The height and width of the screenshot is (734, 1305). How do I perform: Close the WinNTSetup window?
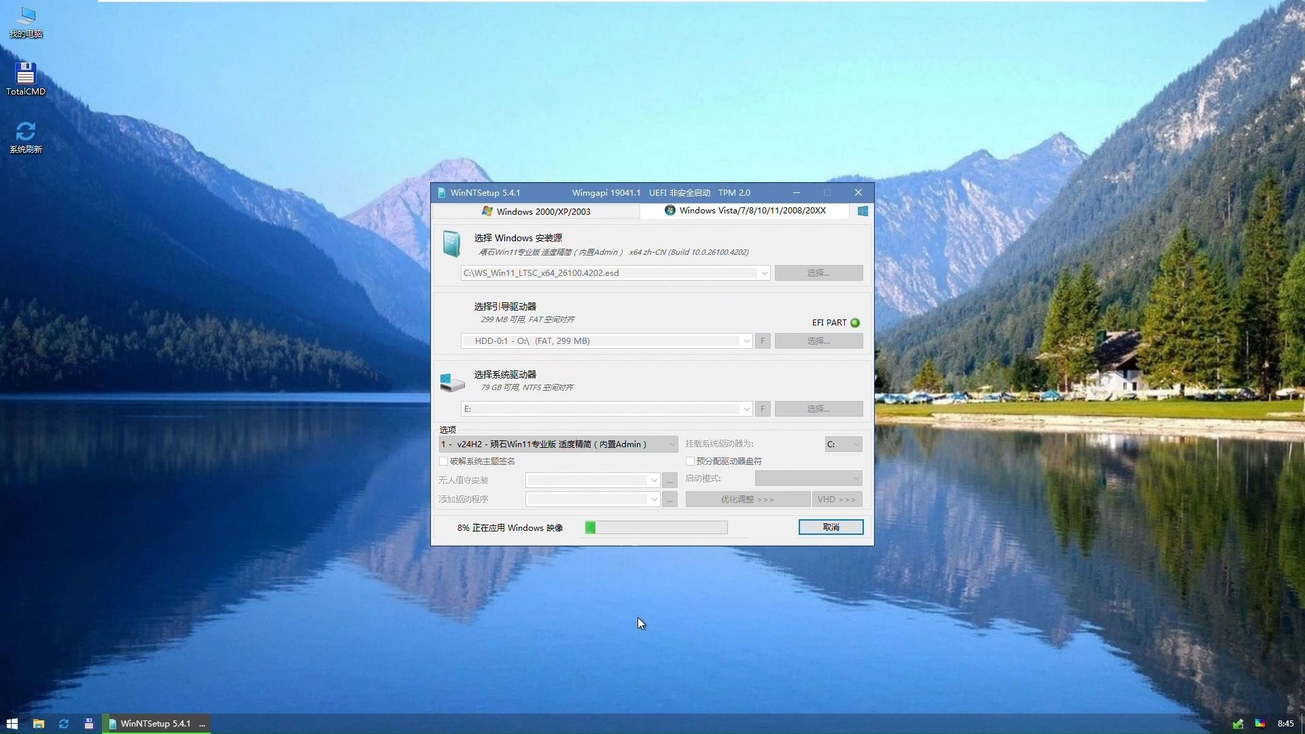click(858, 193)
